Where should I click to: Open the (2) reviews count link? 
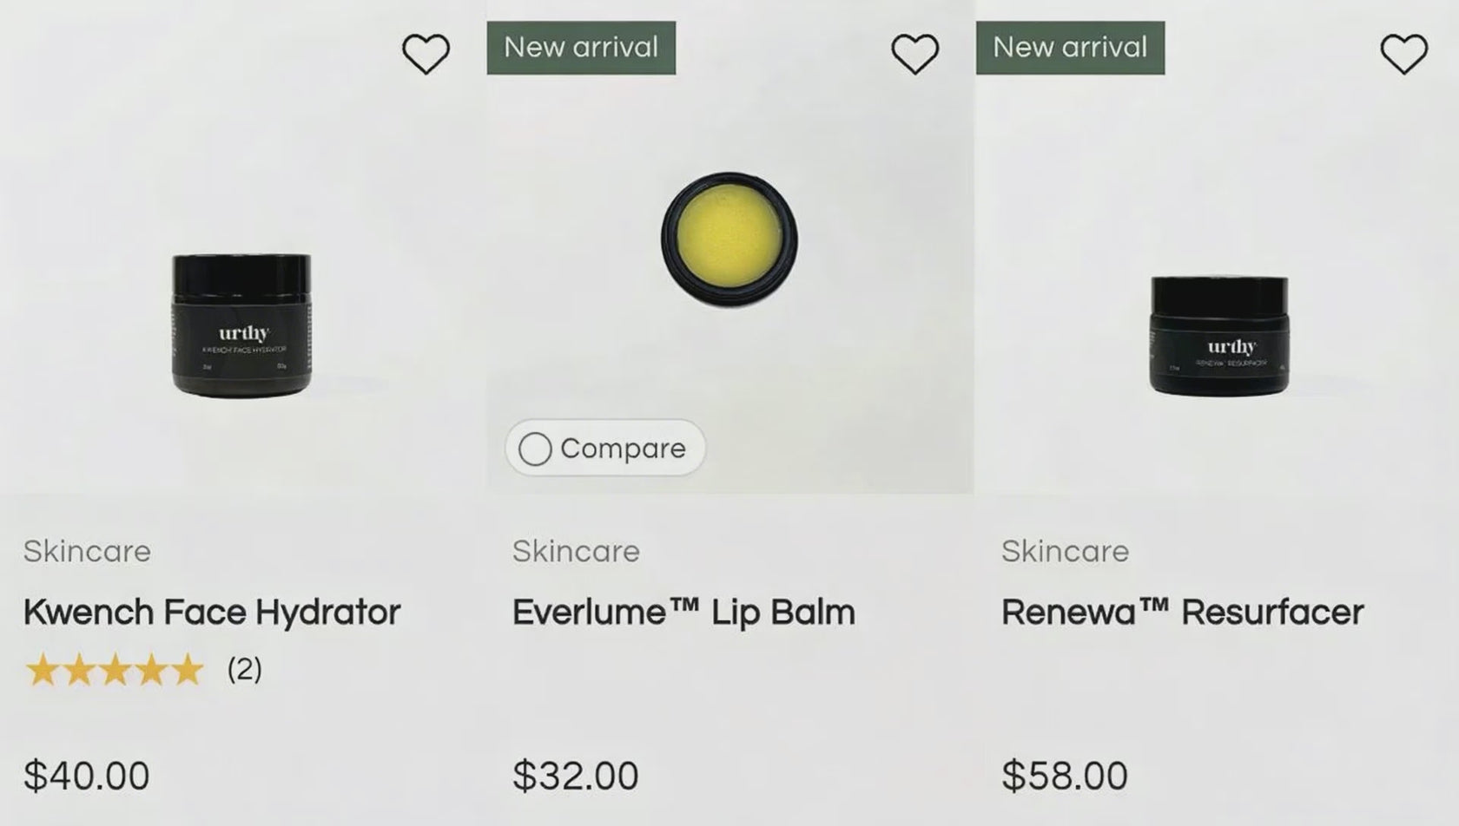point(244,669)
